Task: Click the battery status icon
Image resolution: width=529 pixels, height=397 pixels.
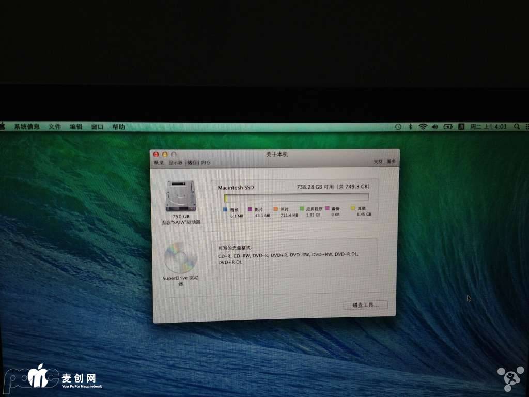Action: 447,127
